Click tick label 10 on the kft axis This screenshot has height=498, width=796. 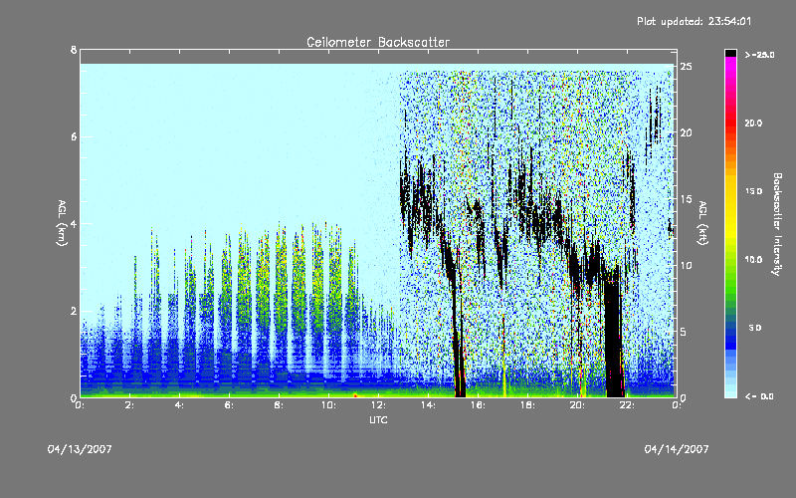point(686,265)
